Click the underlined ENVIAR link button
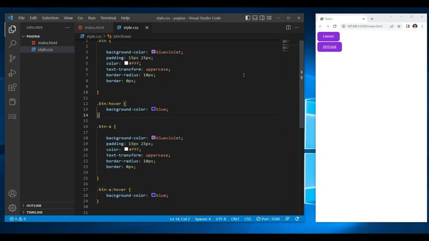The image size is (429, 241). pos(329,47)
